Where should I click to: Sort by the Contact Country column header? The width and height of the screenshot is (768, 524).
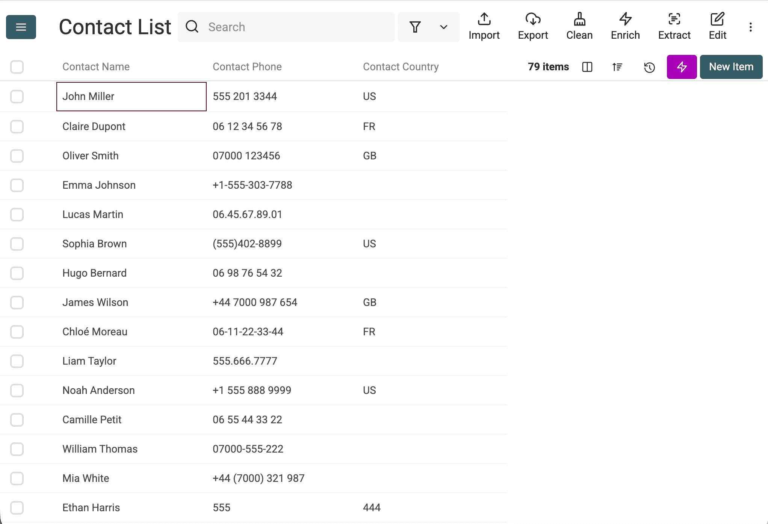tap(401, 67)
